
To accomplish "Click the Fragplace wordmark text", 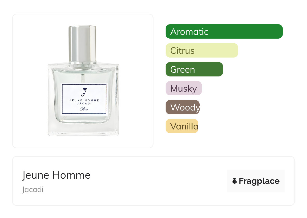I will 259,181.
